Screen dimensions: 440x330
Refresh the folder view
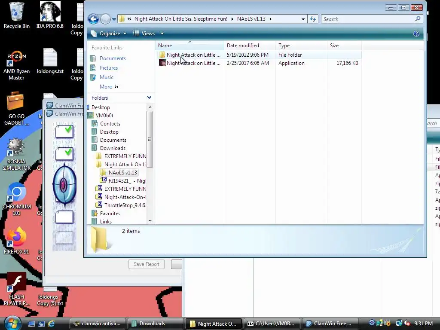tap(313, 19)
